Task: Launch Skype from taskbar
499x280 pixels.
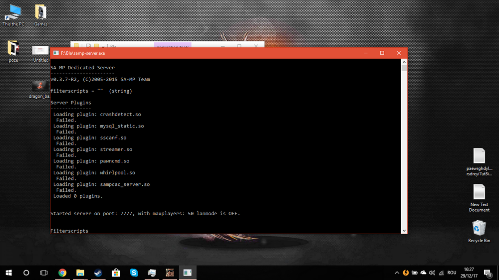Action: [134, 273]
